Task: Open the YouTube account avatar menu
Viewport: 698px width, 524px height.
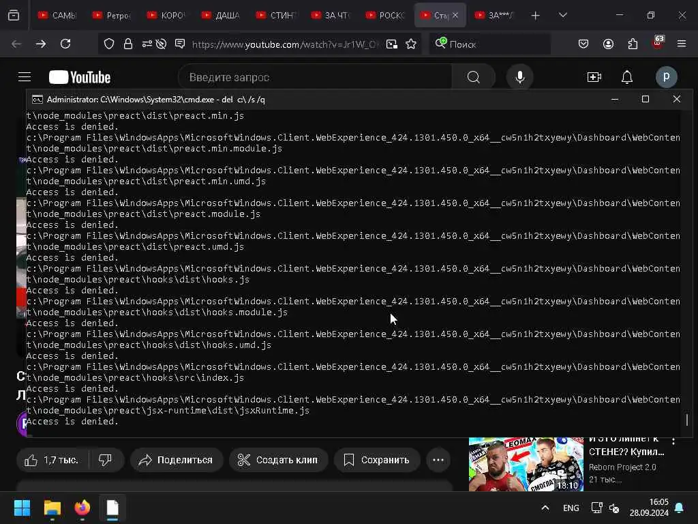Action: [667, 77]
